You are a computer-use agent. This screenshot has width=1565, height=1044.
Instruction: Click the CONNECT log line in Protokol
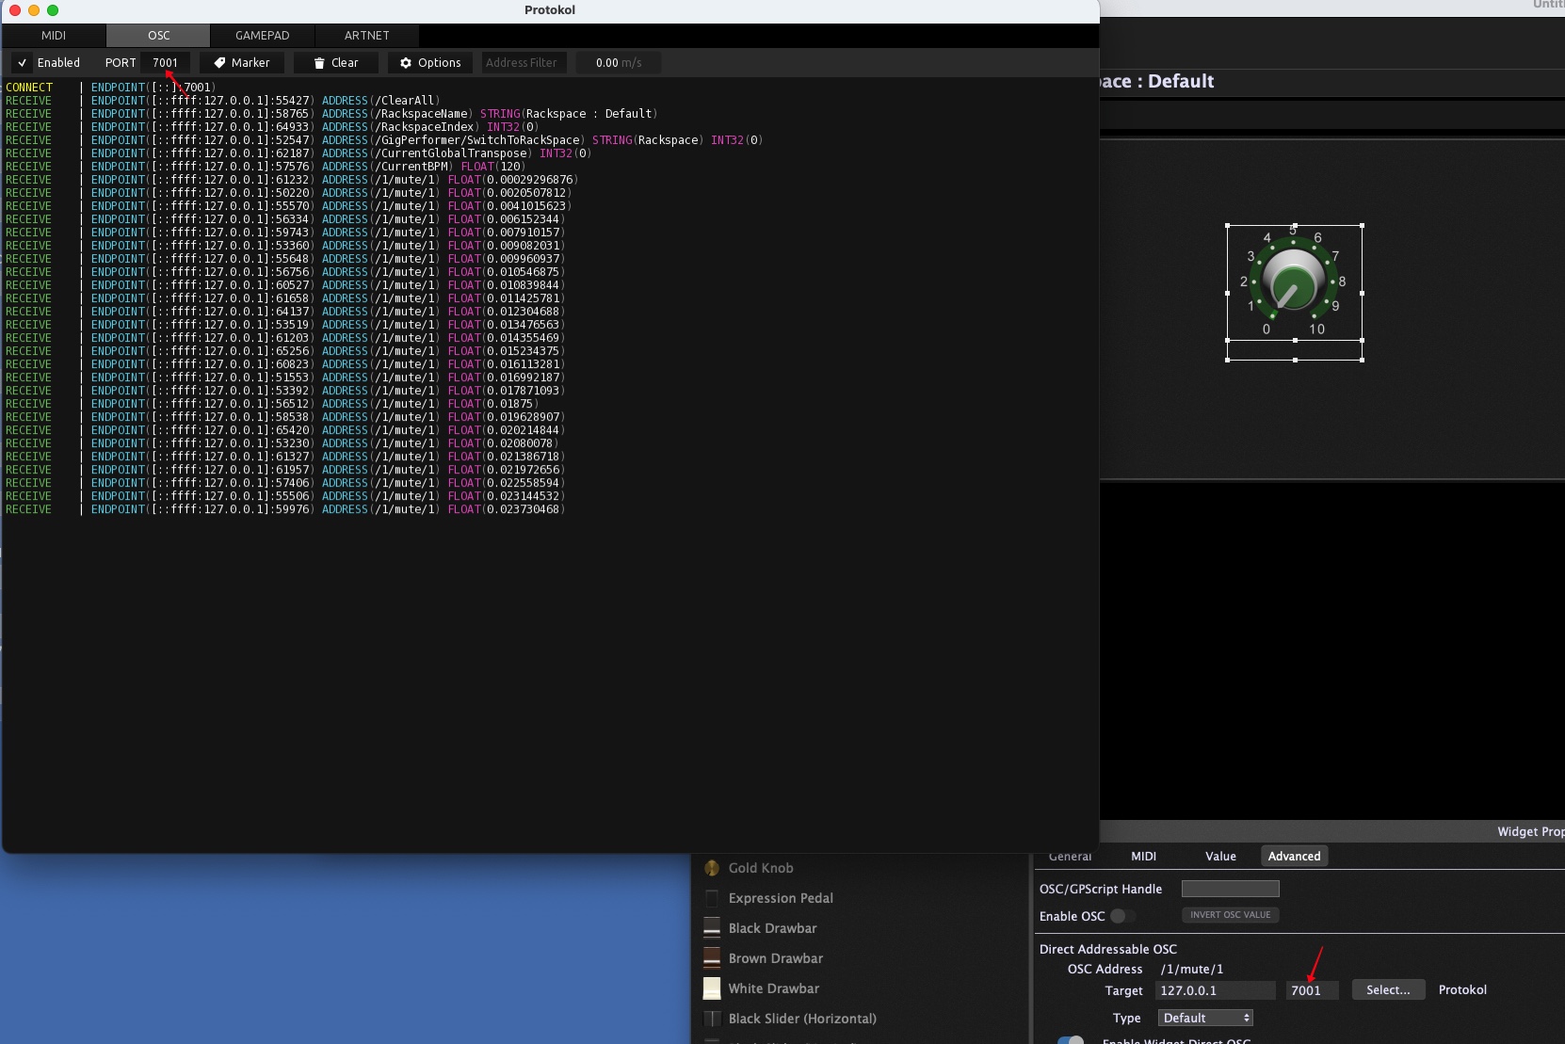[111, 88]
